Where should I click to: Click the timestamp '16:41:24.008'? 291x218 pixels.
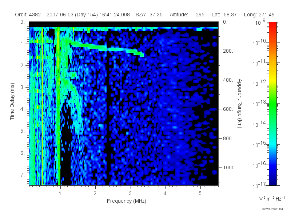coord(115,15)
